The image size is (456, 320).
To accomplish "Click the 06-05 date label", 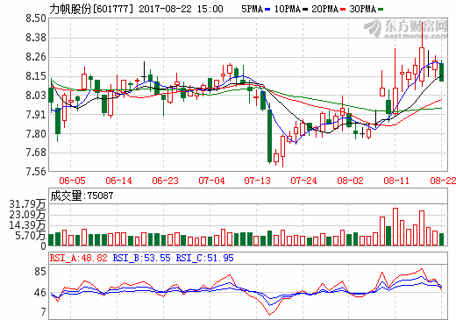I will point(72,181).
